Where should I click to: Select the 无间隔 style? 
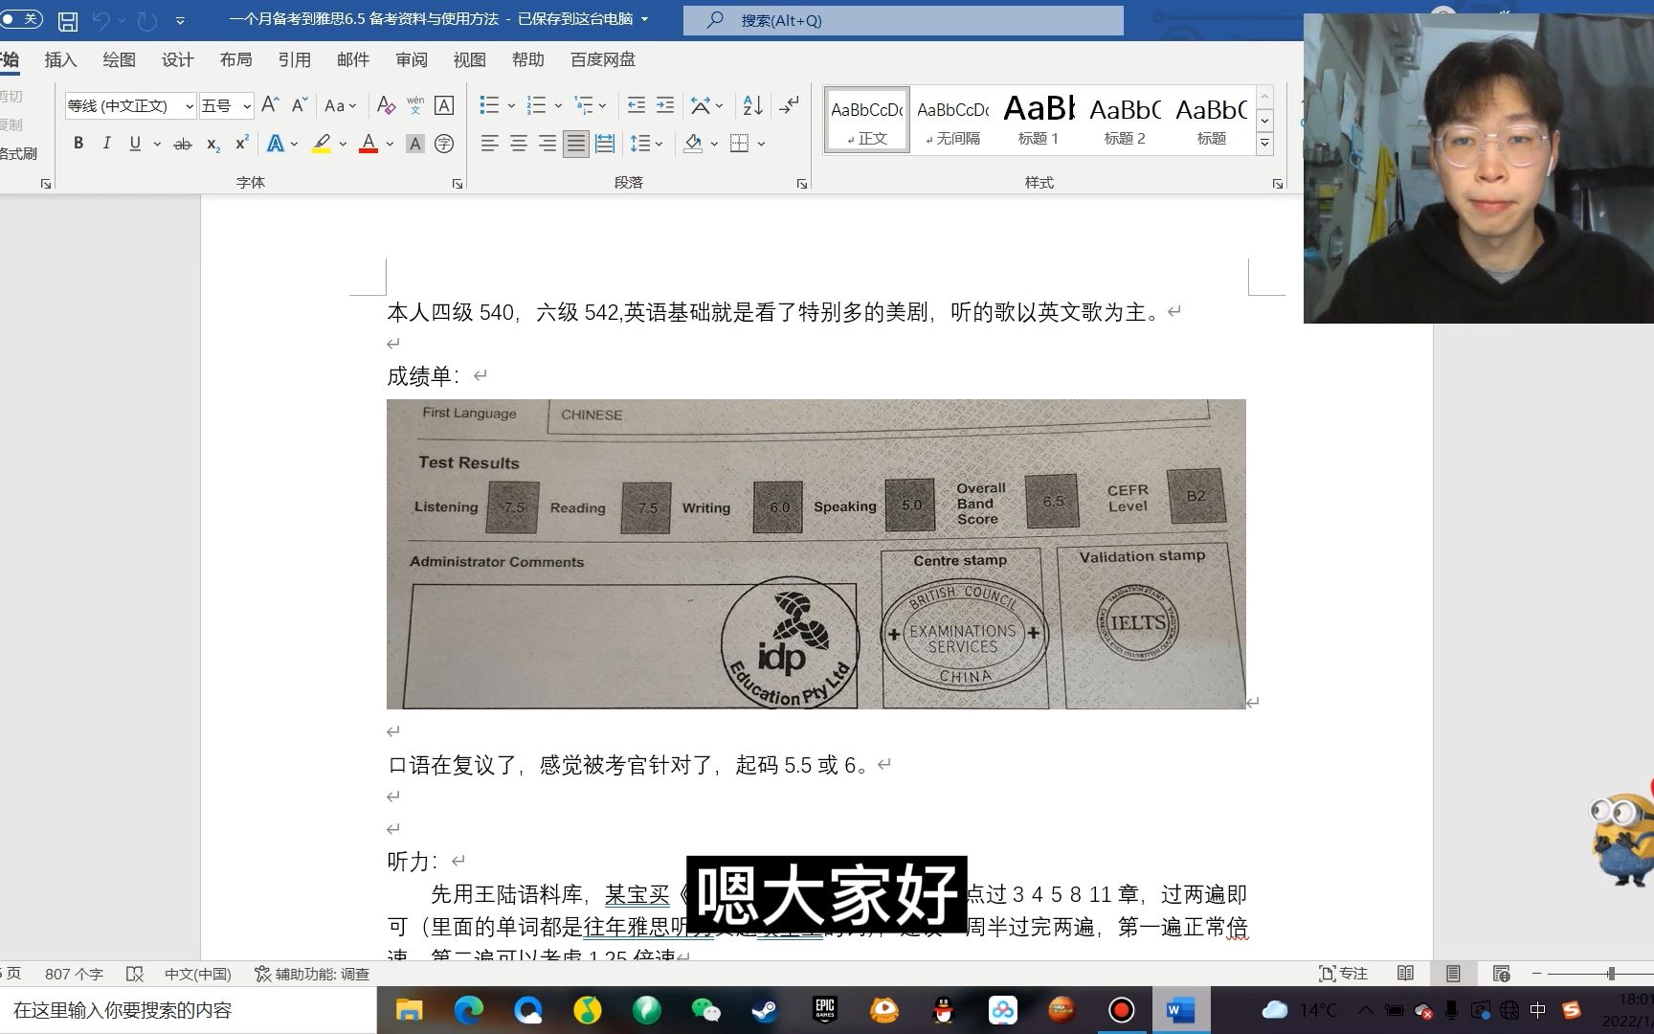[x=952, y=120]
